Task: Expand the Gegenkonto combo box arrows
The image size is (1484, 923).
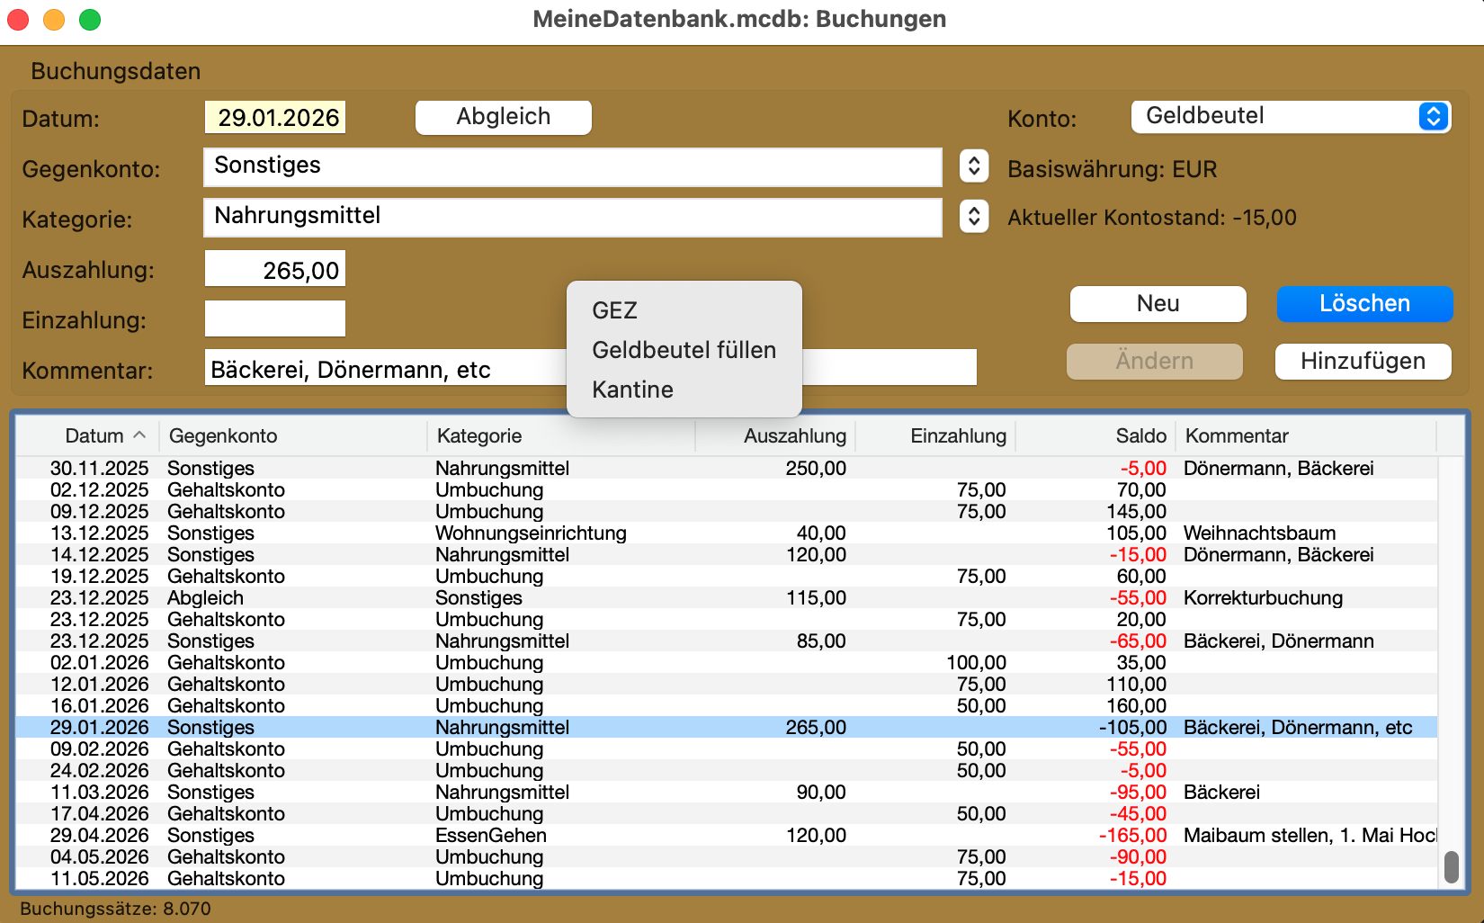Action: pyautogui.click(x=974, y=166)
